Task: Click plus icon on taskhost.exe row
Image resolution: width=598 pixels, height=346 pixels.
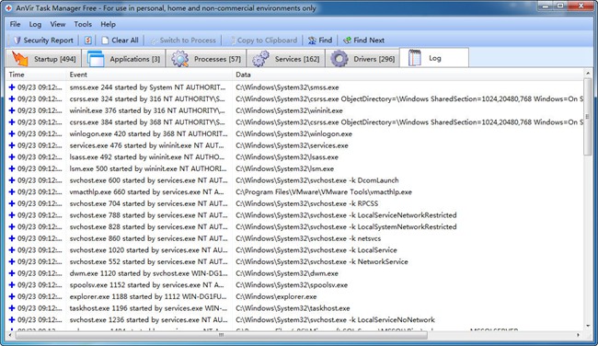Action: point(12,308)
